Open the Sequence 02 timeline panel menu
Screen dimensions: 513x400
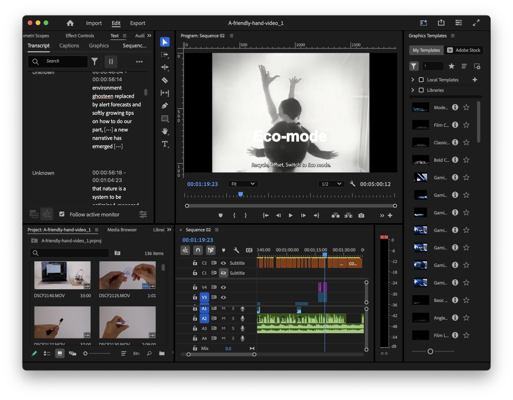[217, 230]
